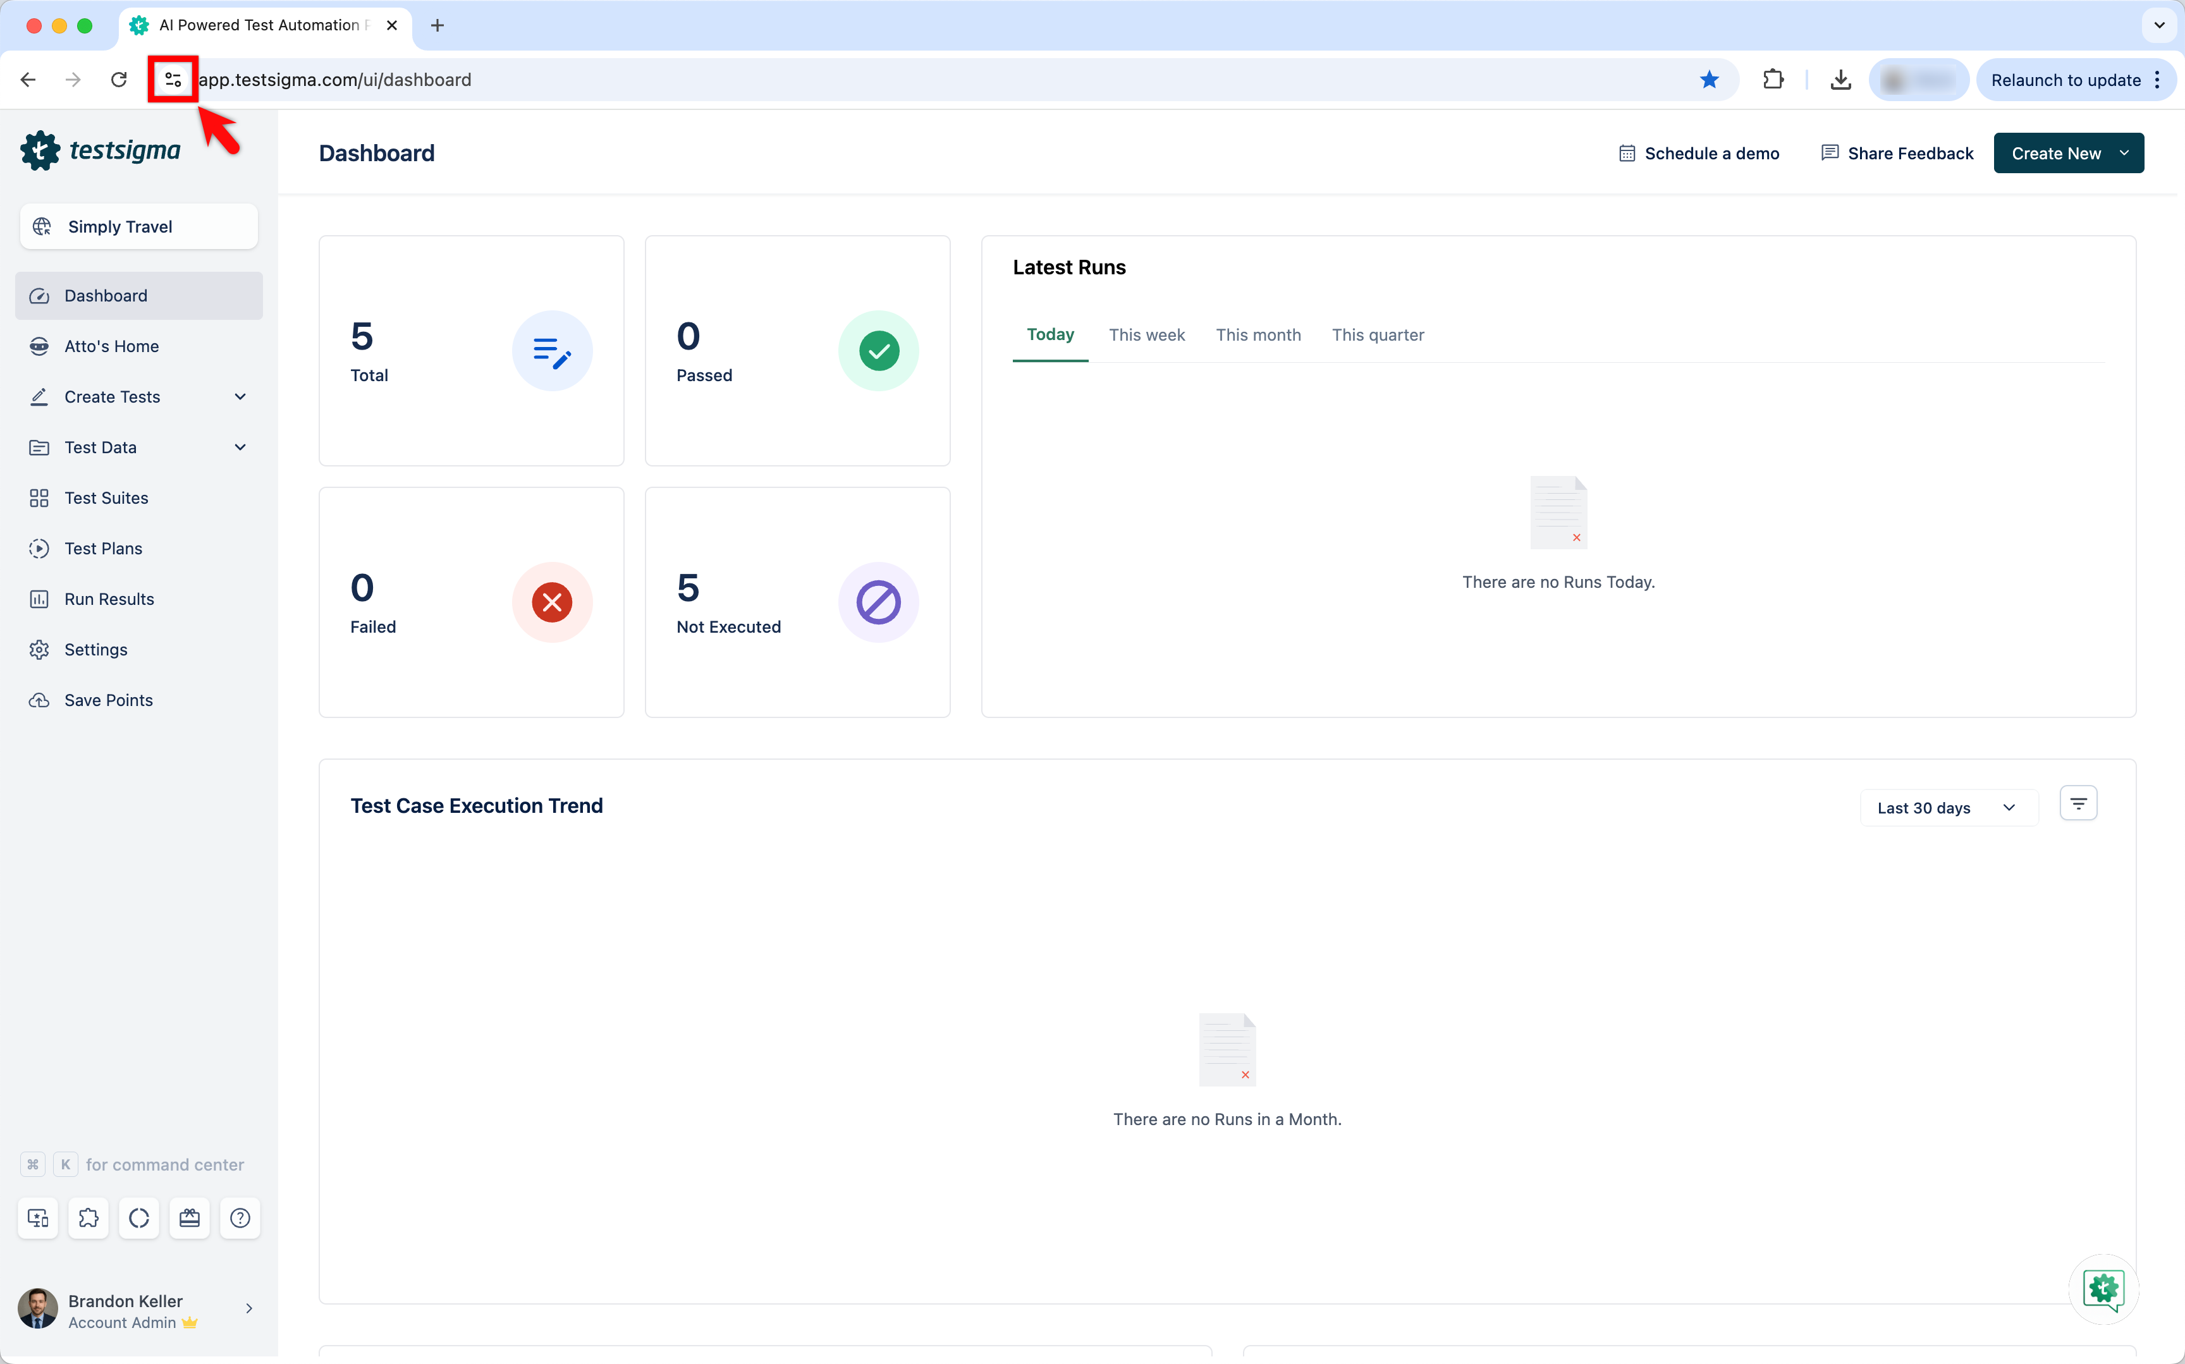2185x1364 pixels.
Task: Switch to This week tab
Action: click(x=1146, y=335)
